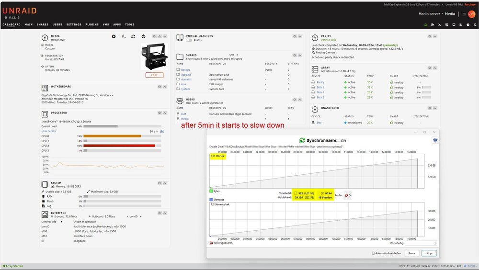This screenshot has width=479, height=270.
Task: Click the logout icon in header
Action: 433,25
